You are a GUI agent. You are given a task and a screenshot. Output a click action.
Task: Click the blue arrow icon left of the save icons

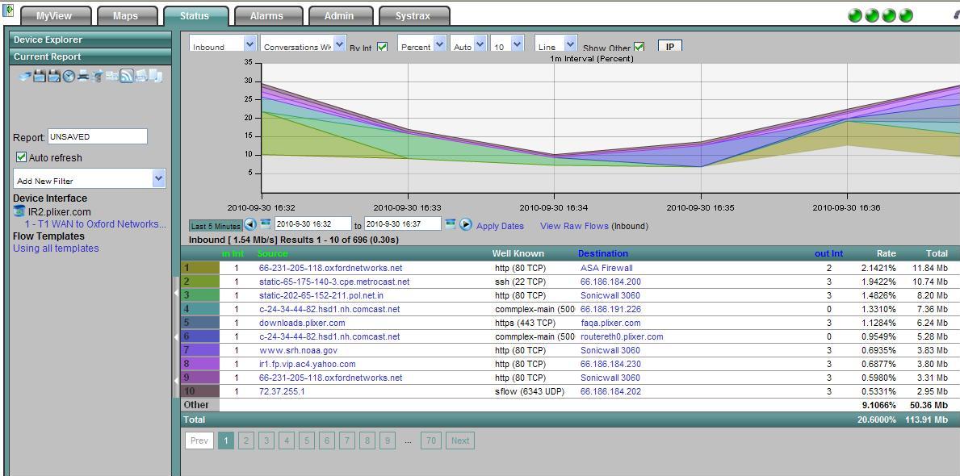click(25, 76)
